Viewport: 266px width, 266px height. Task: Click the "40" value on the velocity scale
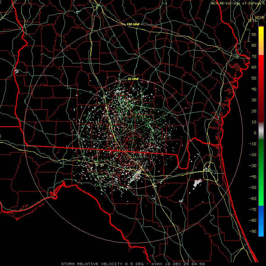click(x=254, y=89)
